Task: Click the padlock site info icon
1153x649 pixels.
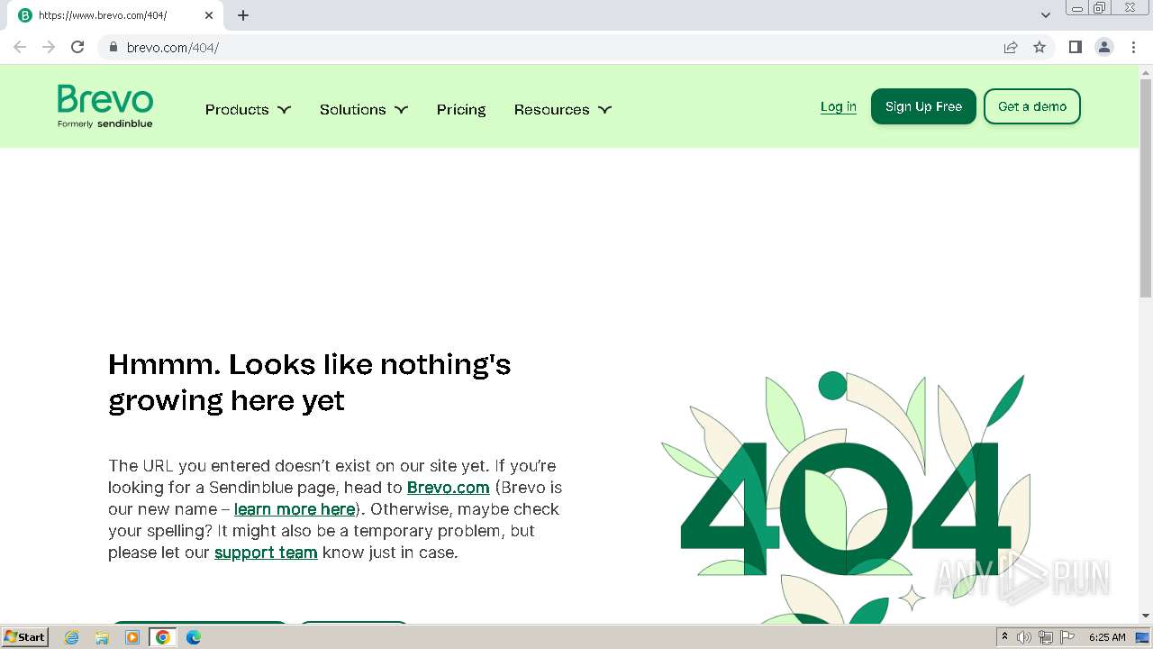Action: (113, 47)
